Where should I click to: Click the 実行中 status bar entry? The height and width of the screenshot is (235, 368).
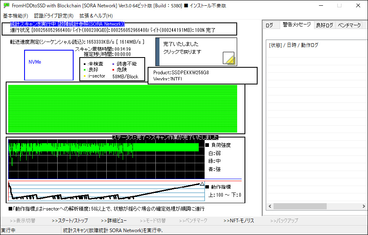[x=8, y=231]
